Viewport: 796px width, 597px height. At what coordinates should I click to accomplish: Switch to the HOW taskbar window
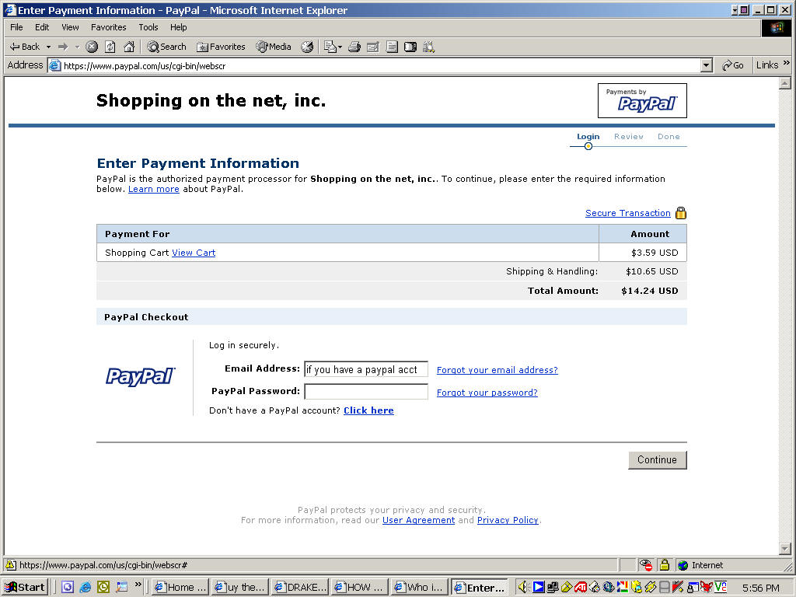tap(360, 588)
